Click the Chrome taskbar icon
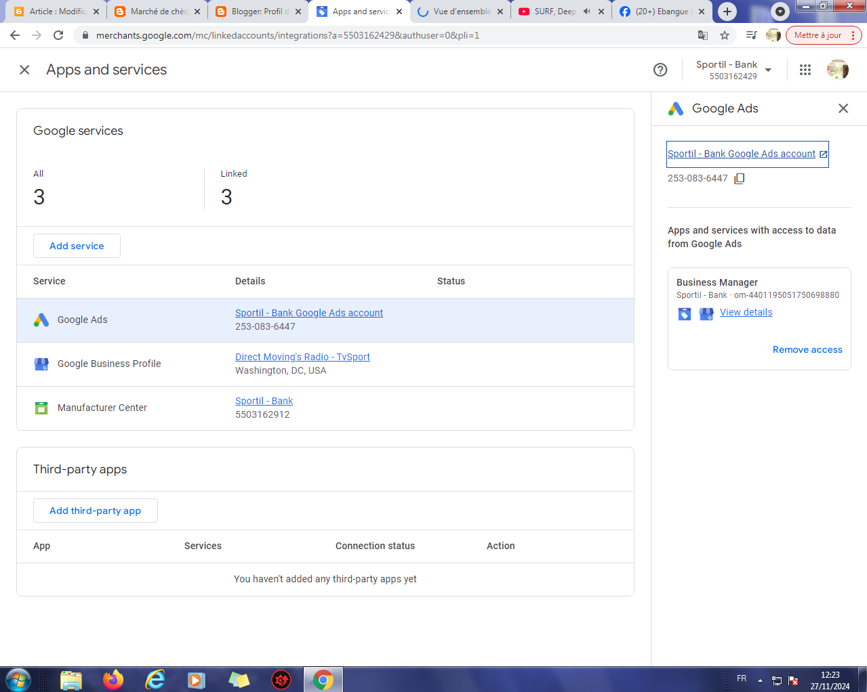 (x=323, y=679)
